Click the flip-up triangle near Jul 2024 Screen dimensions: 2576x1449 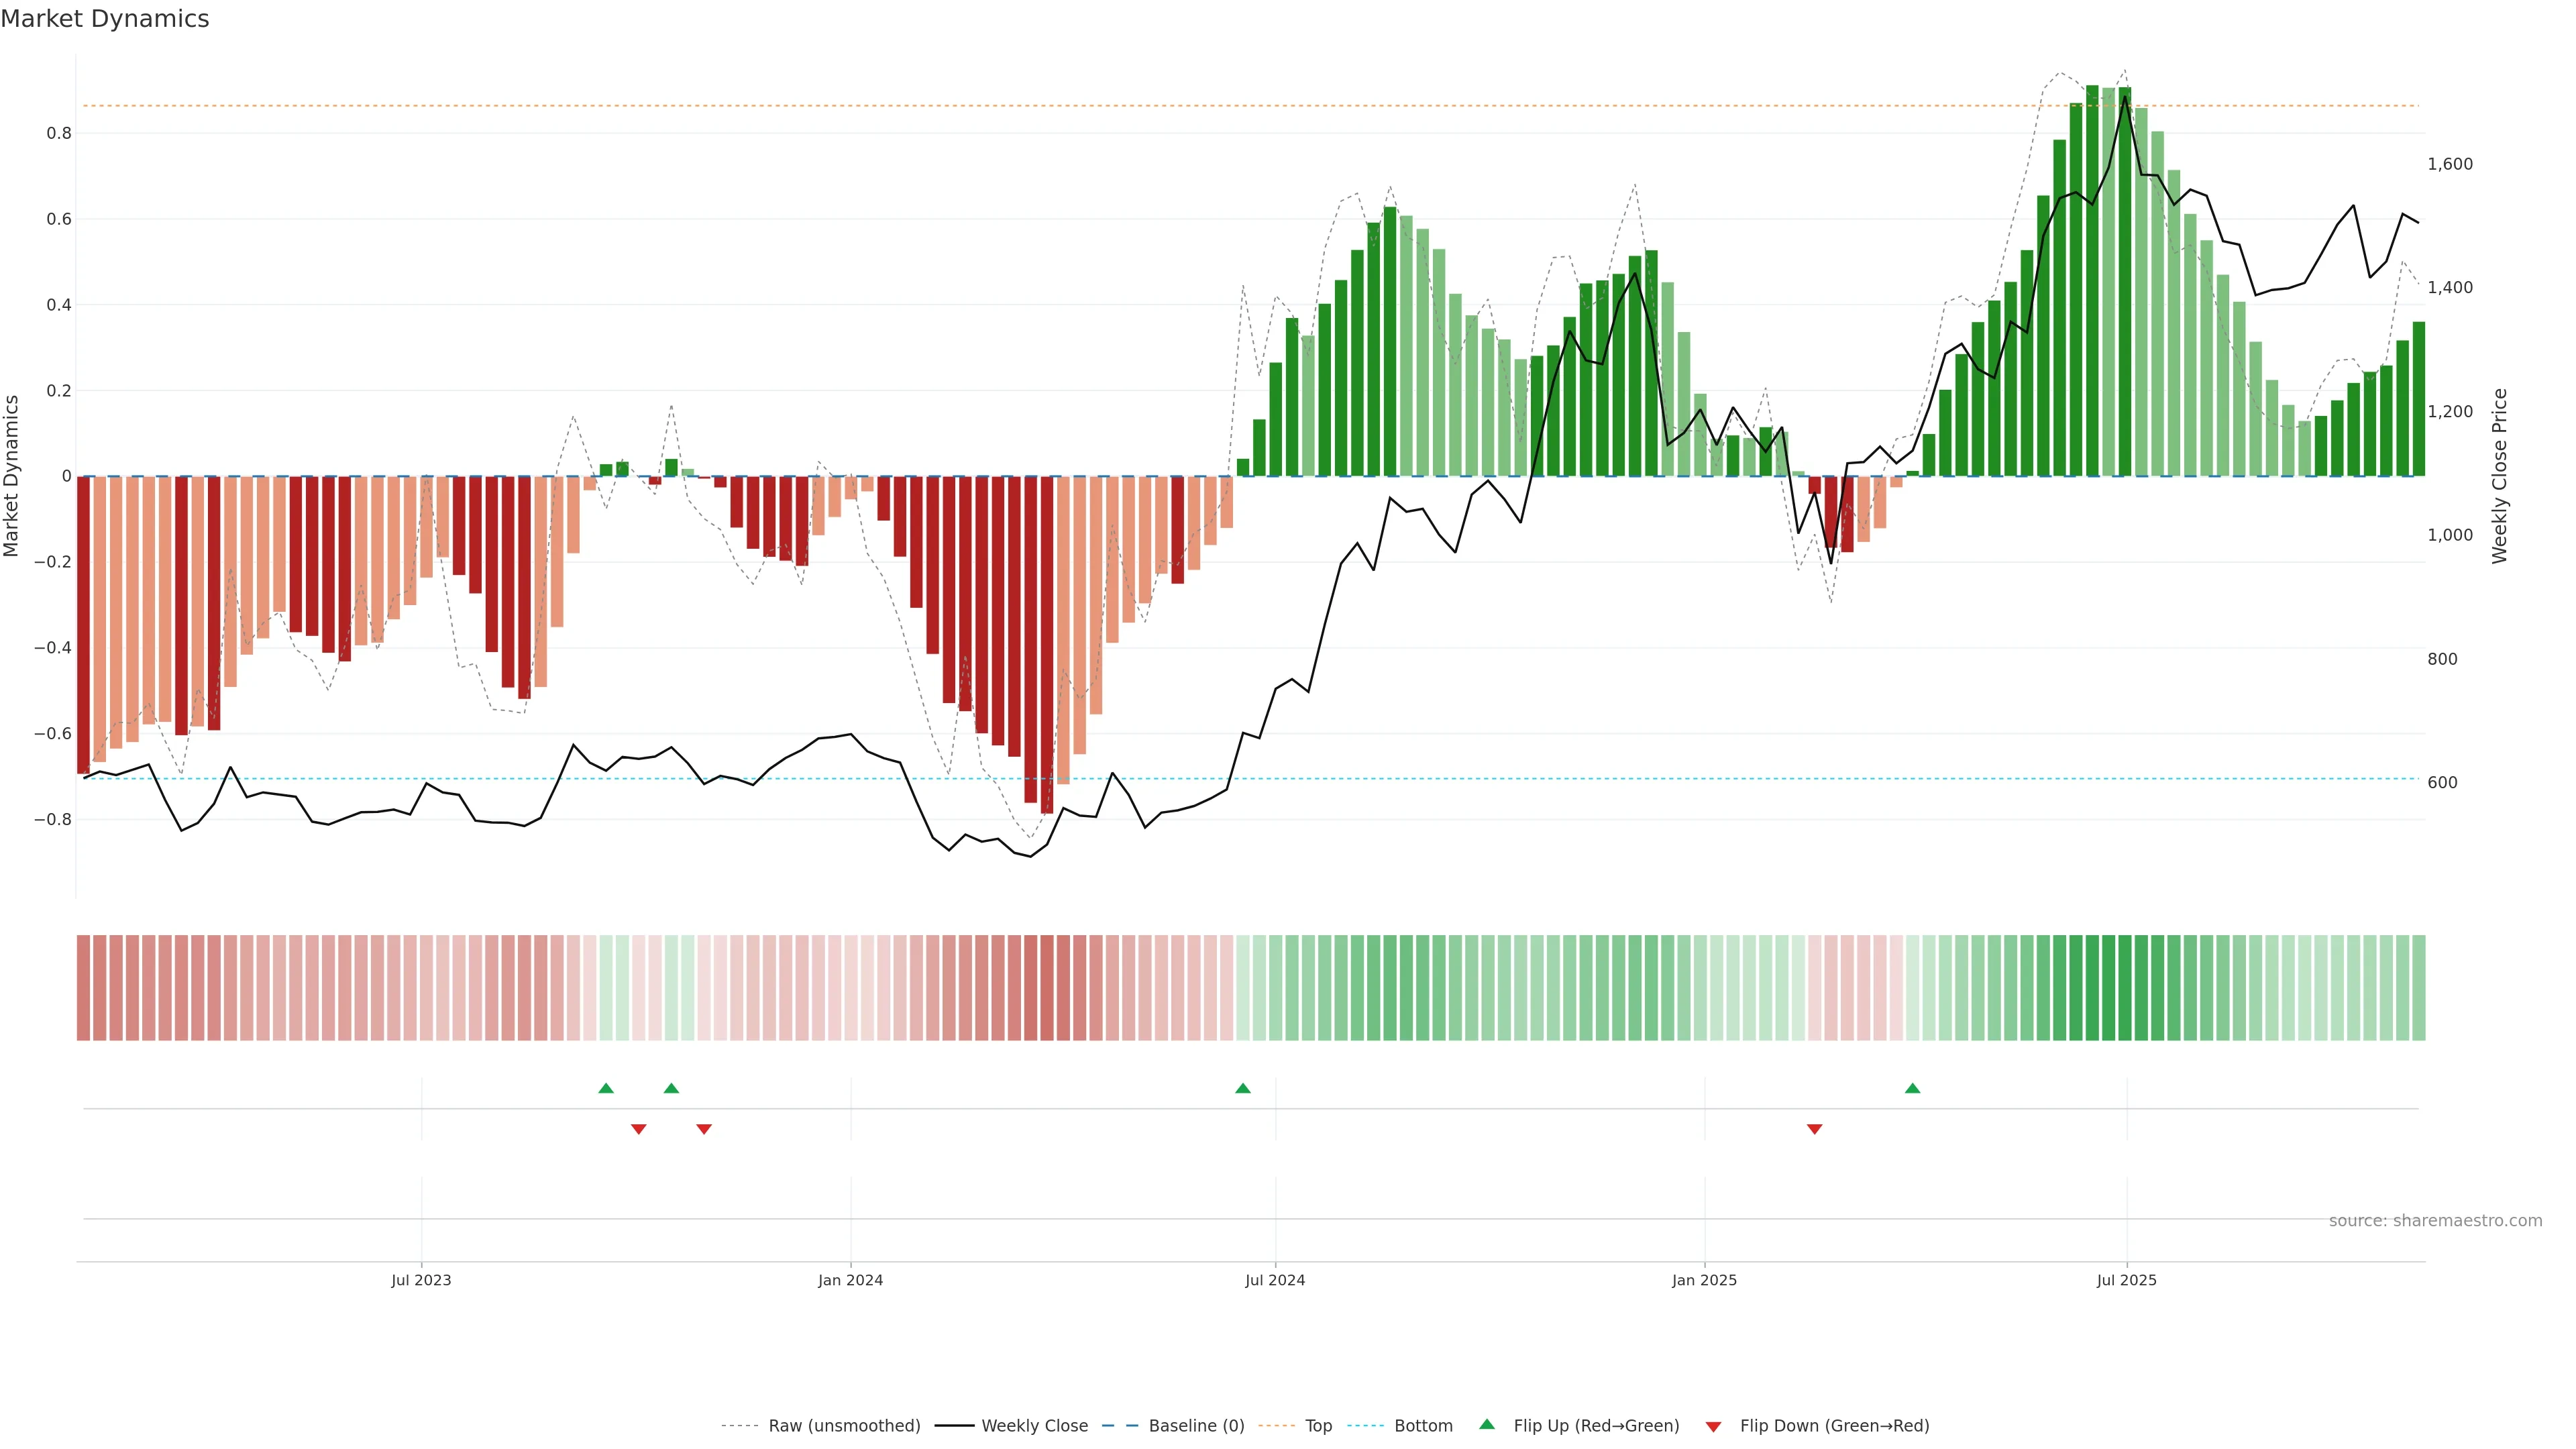[x=1243, y=1088]
